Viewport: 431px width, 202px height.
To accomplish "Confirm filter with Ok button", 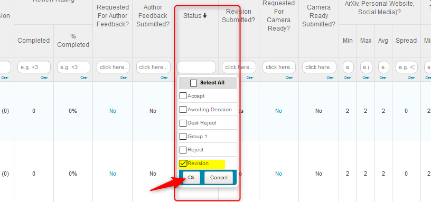I will [x=191, y=178].
